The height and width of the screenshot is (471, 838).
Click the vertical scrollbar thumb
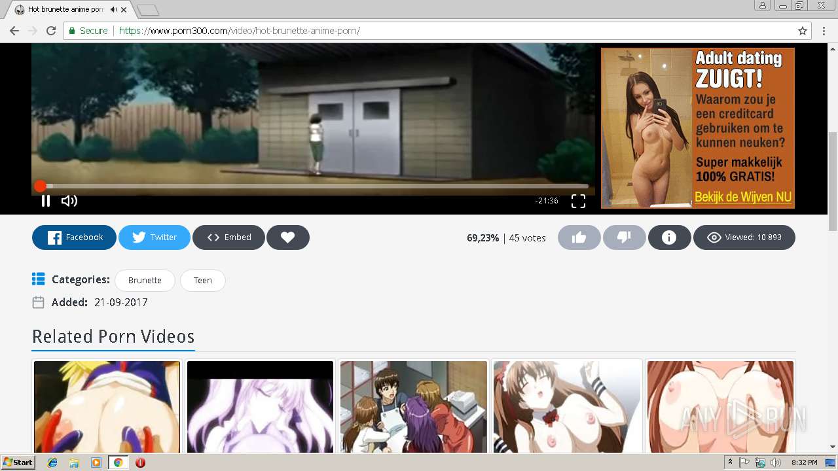pyautogui.click(x=833, y=181)
